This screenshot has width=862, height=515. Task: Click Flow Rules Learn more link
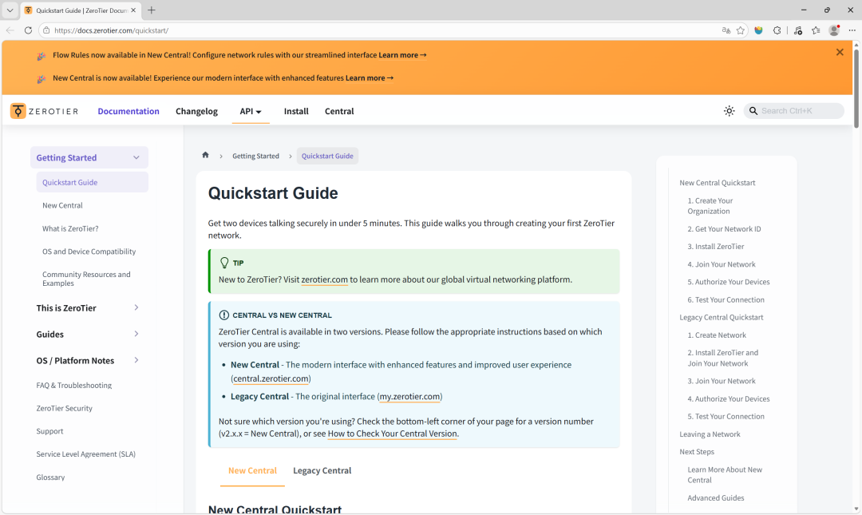click(x=402, y=55)
